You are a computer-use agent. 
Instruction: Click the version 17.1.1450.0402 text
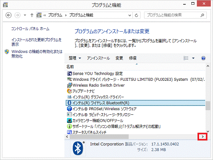[x=165, y=144]
